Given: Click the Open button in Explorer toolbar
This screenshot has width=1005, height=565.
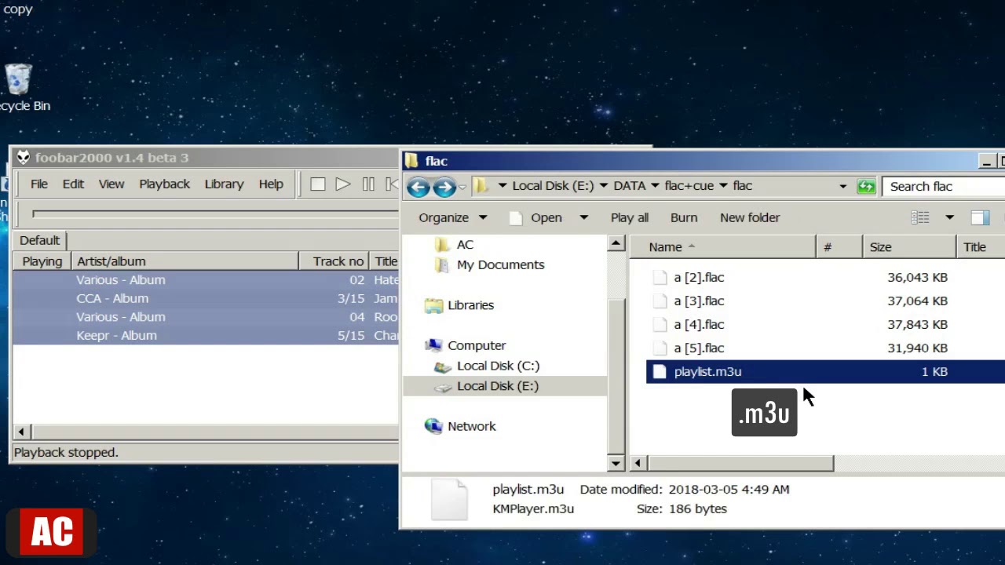Looking at the screenshot, I should (x=537, y=217).
